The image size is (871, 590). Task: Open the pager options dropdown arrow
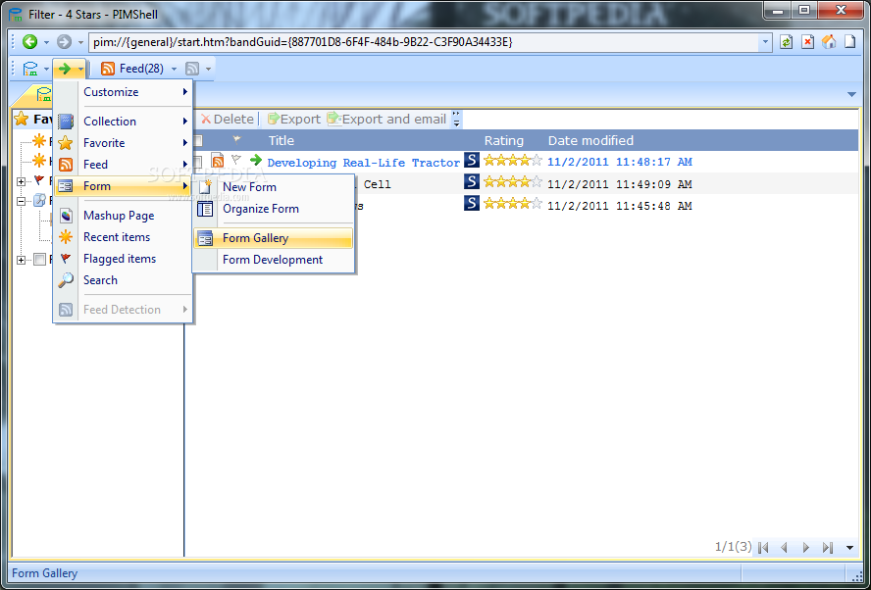tap(849, 548)
